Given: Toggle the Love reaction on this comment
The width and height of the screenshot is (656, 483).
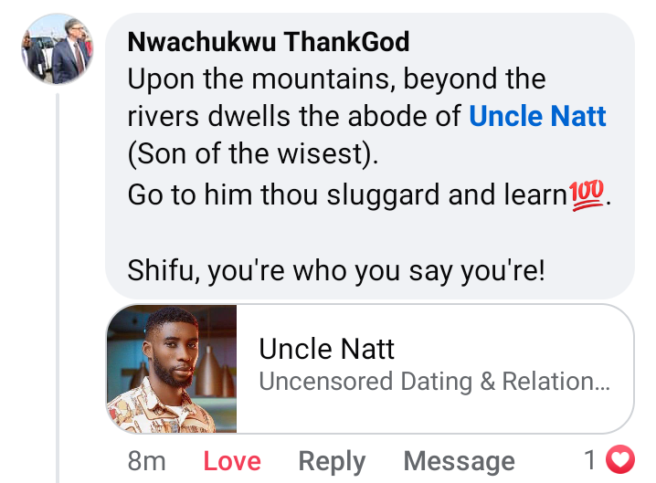Looking at the screenshot, I should click(232, 461).
